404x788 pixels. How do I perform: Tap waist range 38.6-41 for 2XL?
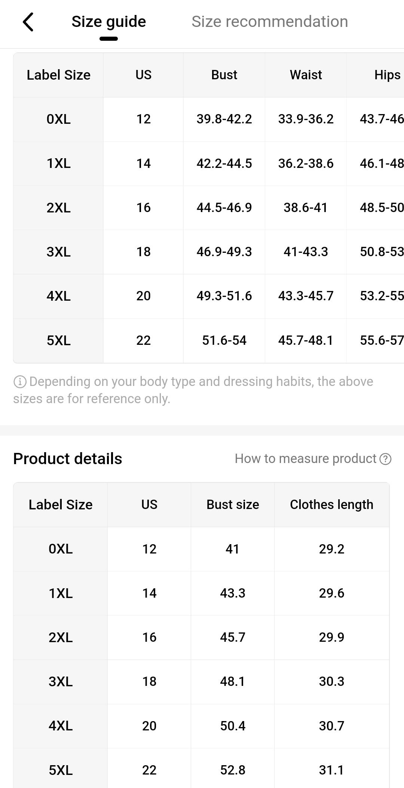click(306, 208)
